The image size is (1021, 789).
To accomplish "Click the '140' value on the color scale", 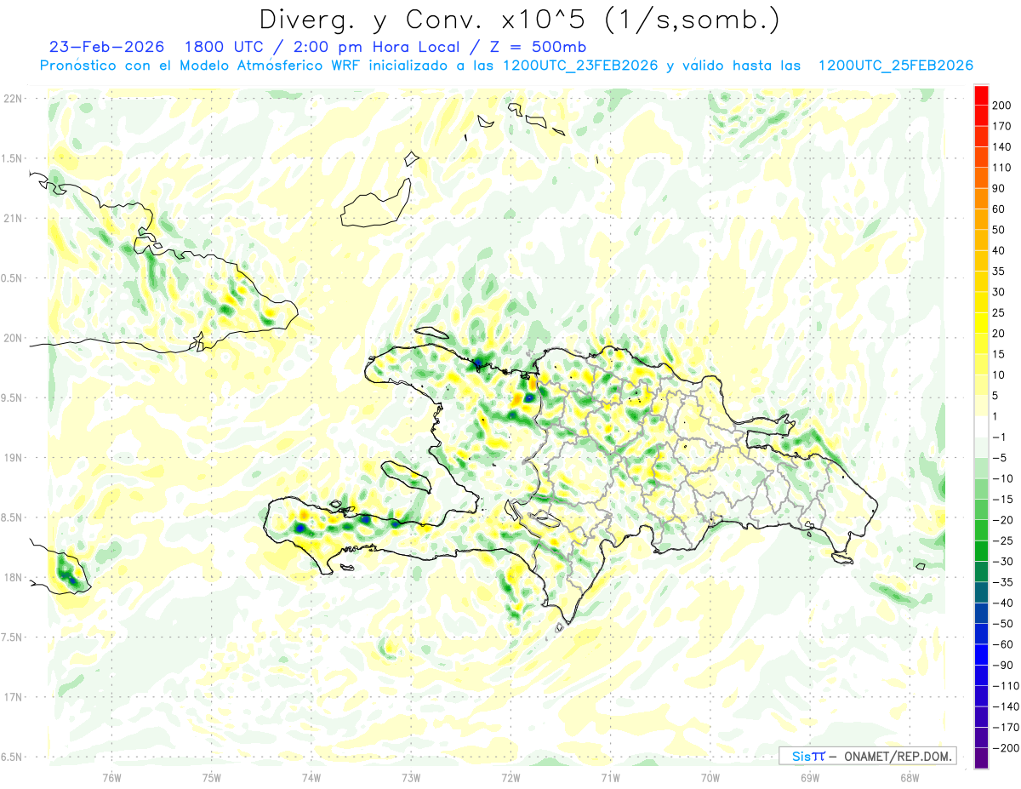I will 1003,146.
